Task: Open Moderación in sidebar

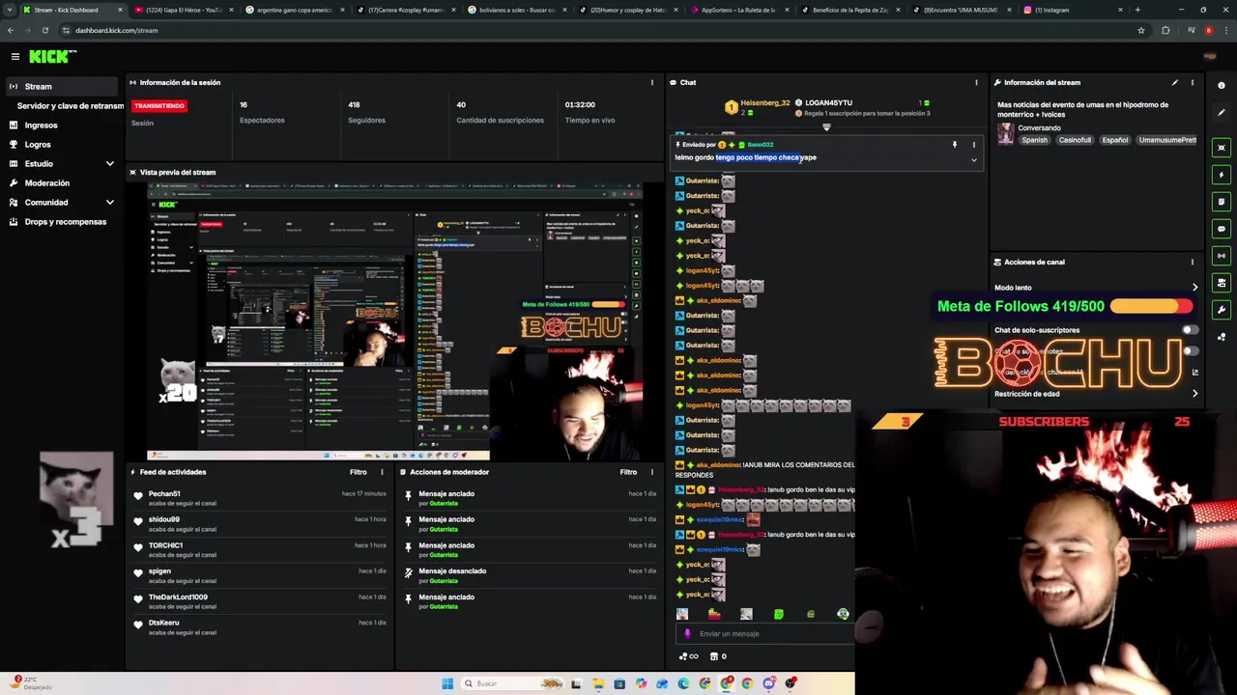Action: (47, 183)
